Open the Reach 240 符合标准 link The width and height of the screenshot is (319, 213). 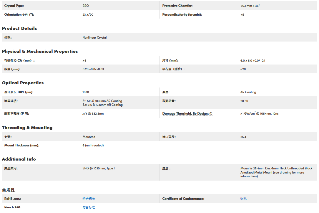coord(89,207)
